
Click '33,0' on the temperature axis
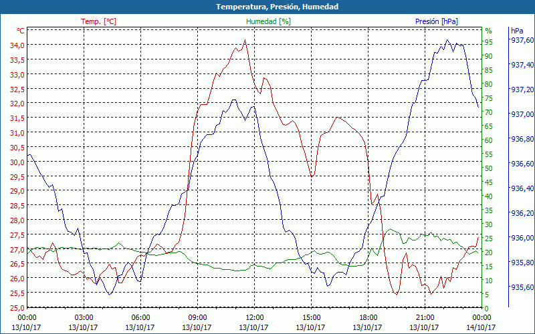(17, 75)
